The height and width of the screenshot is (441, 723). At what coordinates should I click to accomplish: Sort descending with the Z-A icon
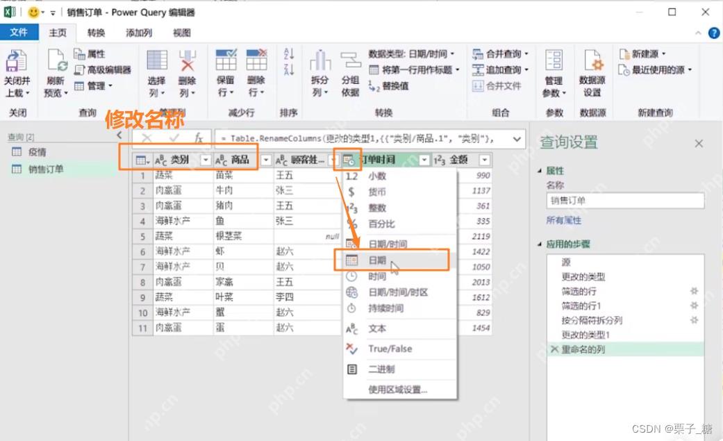pyautogui.click(x=289, y=69)
